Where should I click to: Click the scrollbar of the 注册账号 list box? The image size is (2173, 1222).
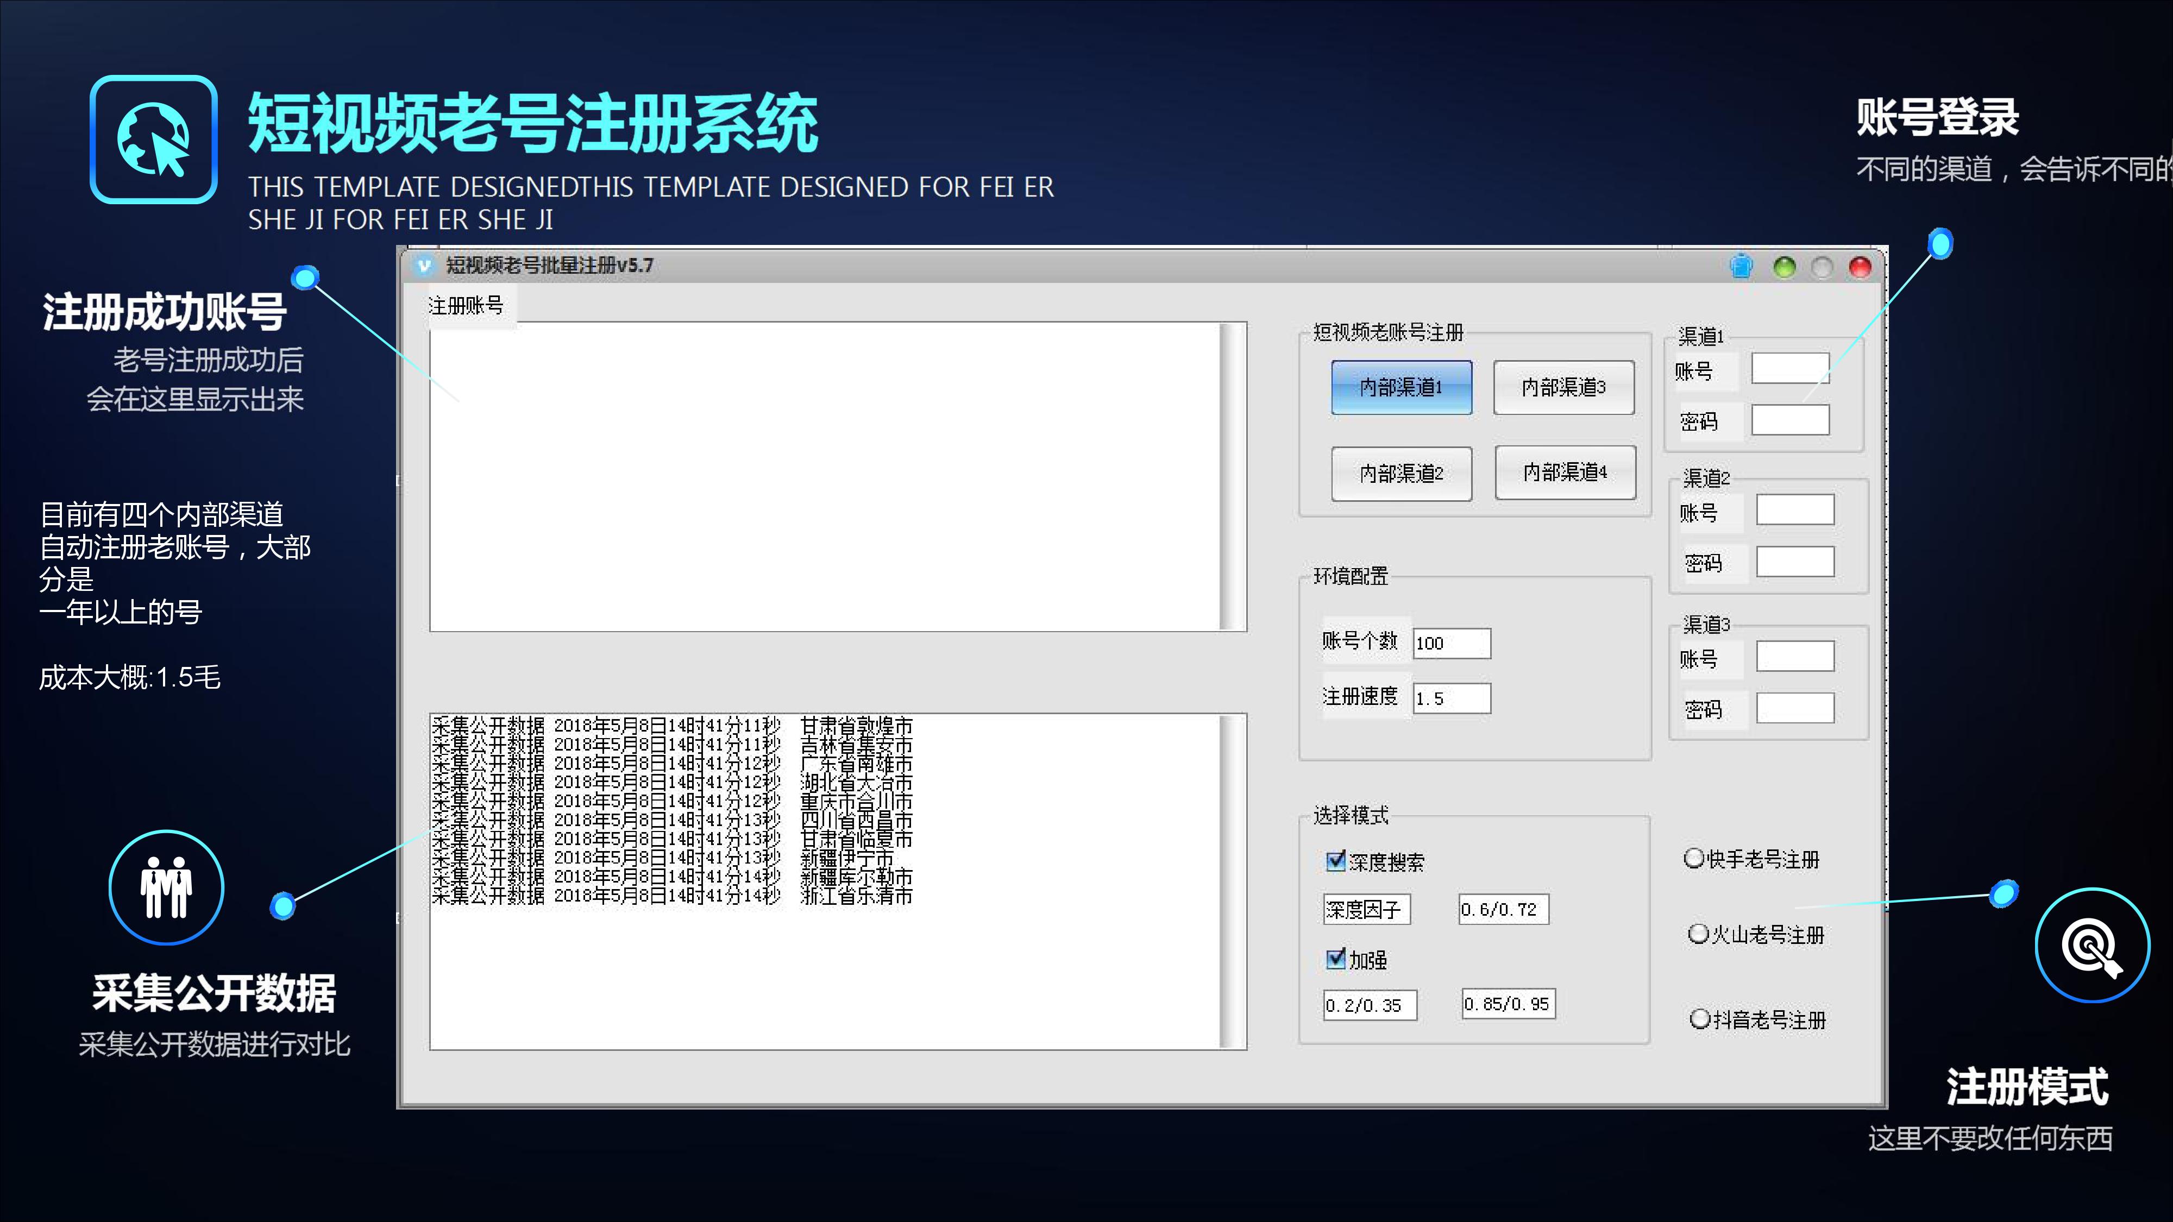[1233, 476]
